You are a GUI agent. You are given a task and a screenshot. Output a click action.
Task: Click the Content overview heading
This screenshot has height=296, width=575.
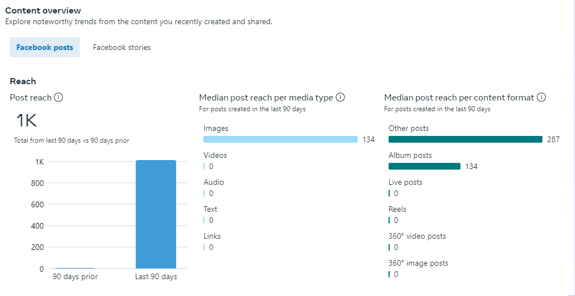(43, 11)
